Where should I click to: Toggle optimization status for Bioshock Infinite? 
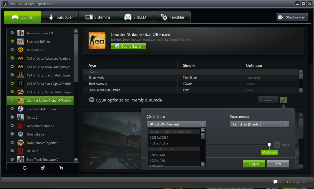tap(12, 41)
